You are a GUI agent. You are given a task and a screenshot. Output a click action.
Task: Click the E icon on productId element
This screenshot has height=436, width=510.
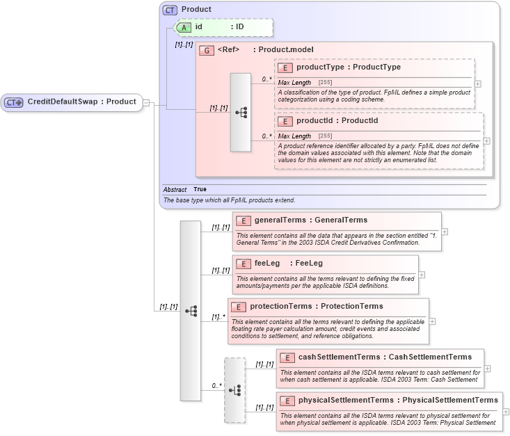(x=285, y=121)
